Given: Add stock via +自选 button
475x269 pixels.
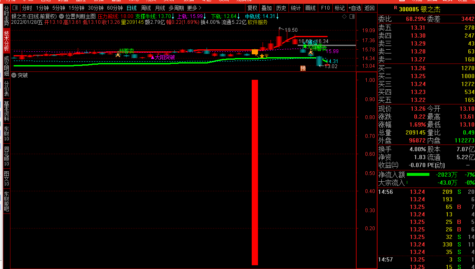Looking at the screenshot, I should [x=355, y=8].
